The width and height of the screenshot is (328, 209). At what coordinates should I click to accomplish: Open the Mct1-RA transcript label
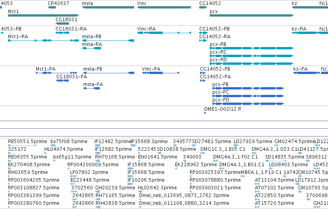(18, 37)
